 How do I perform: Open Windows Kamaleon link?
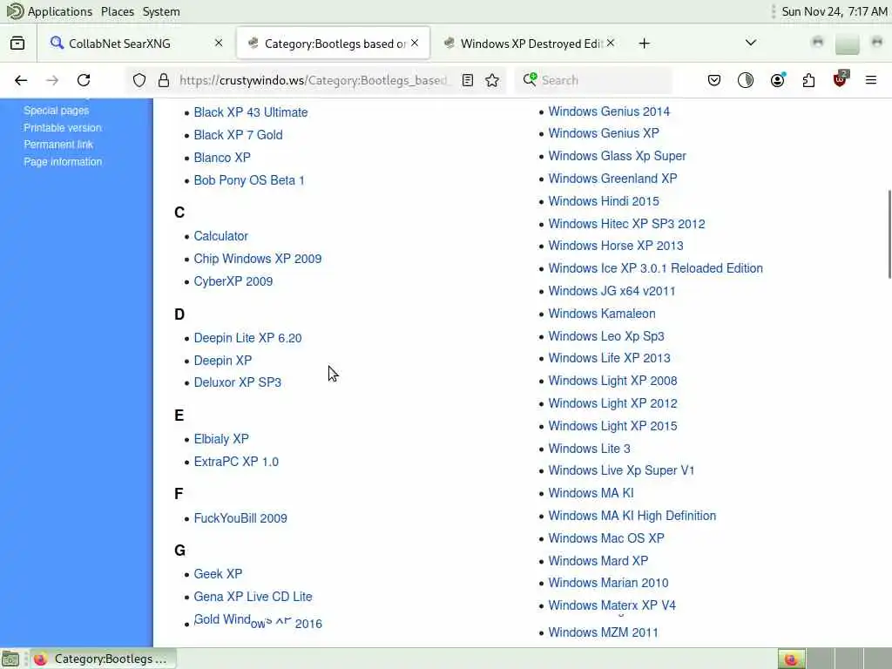click(602, 314)
